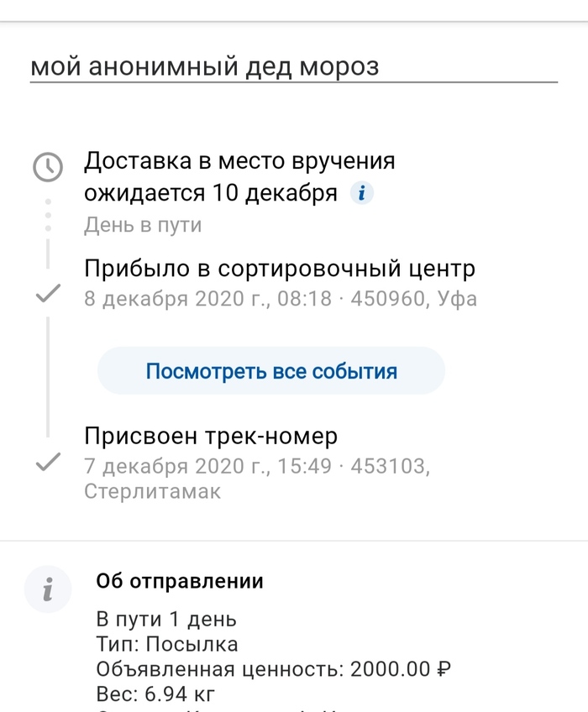The image size is (588, 712).
Task: Click the Уфа 450960 date and location line
Action: point(280,298)
